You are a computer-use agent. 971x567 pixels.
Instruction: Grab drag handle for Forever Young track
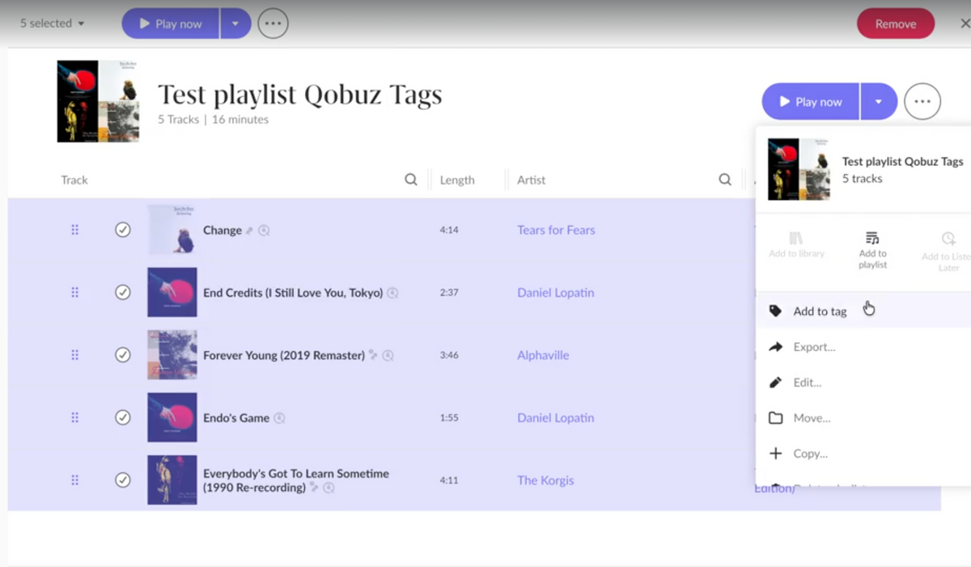[x=74, y=354]
